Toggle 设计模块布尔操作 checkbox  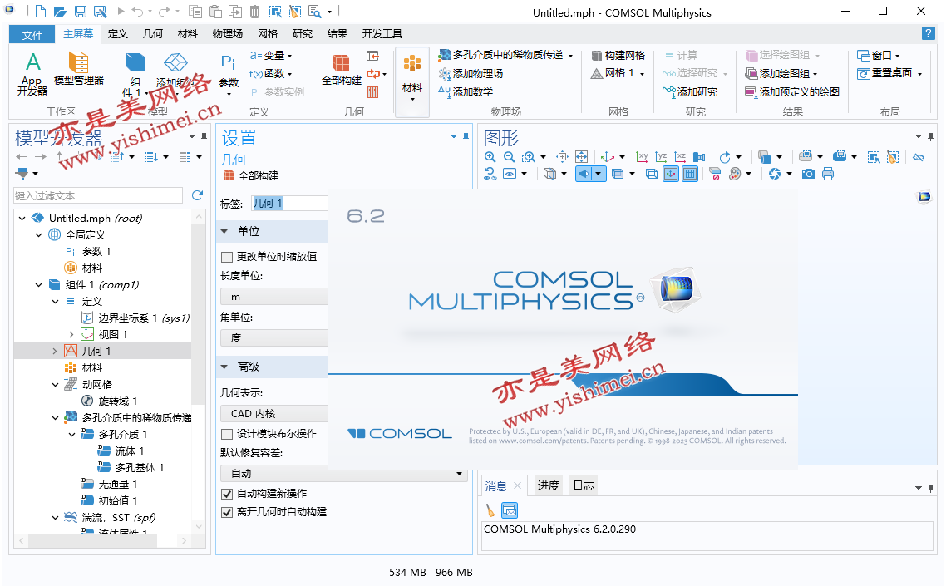coord(227,434)
